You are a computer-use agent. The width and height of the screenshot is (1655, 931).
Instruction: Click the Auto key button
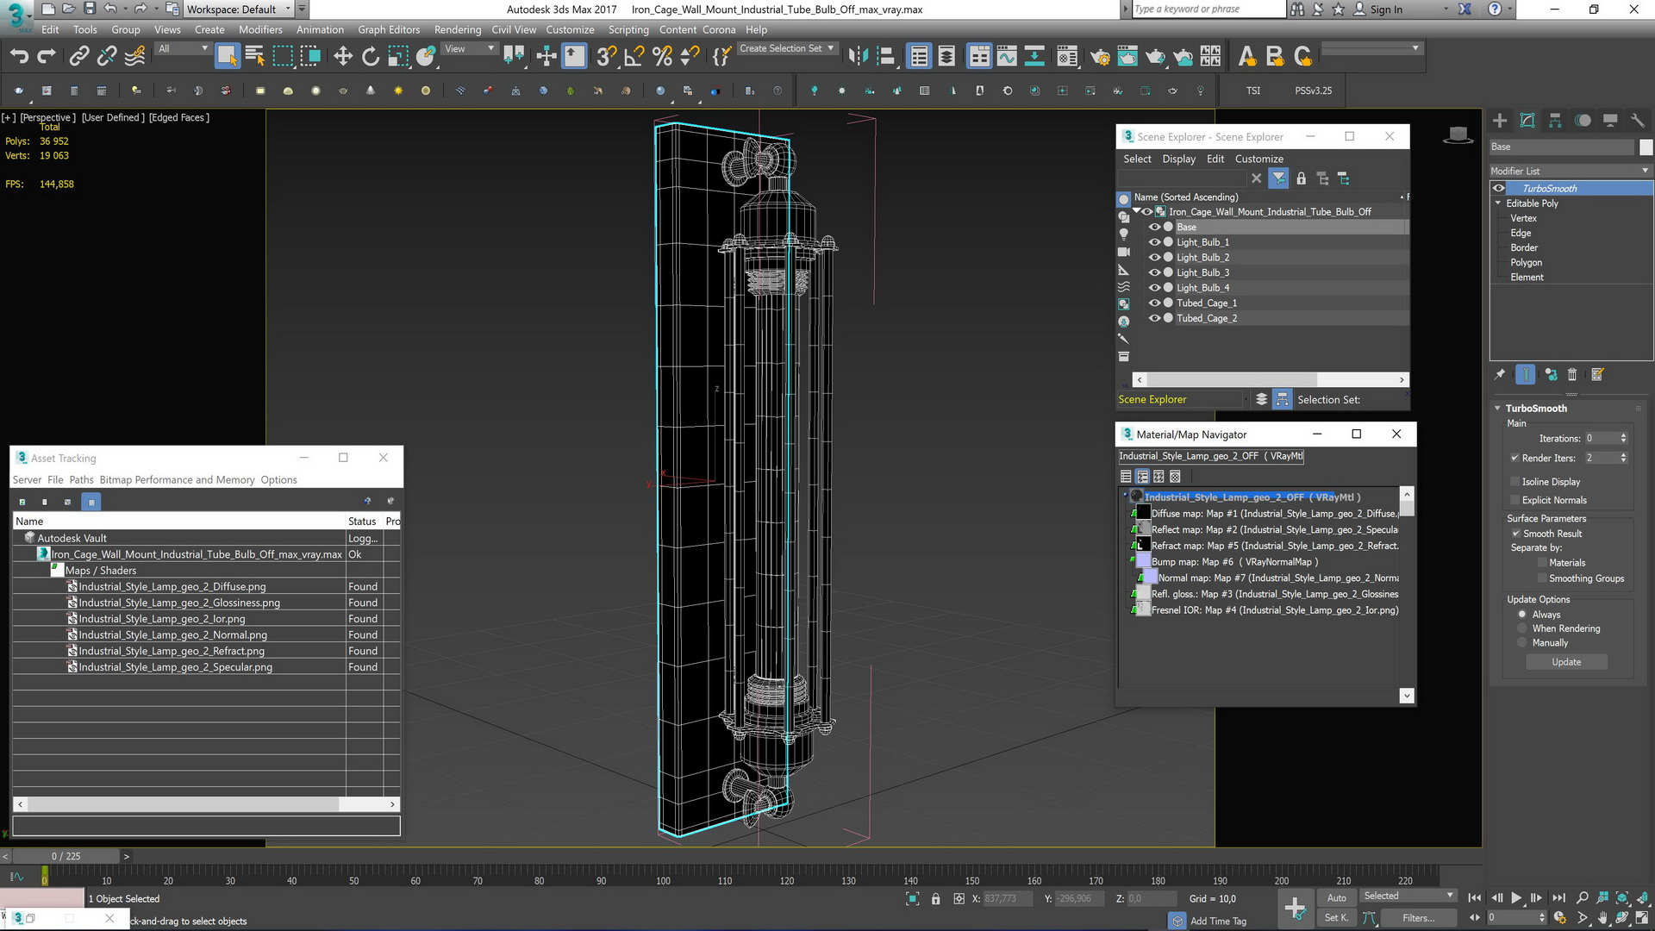coord(1336,897)
